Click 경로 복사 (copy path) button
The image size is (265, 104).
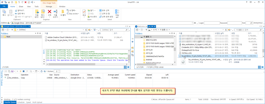(x=20, y=13)
